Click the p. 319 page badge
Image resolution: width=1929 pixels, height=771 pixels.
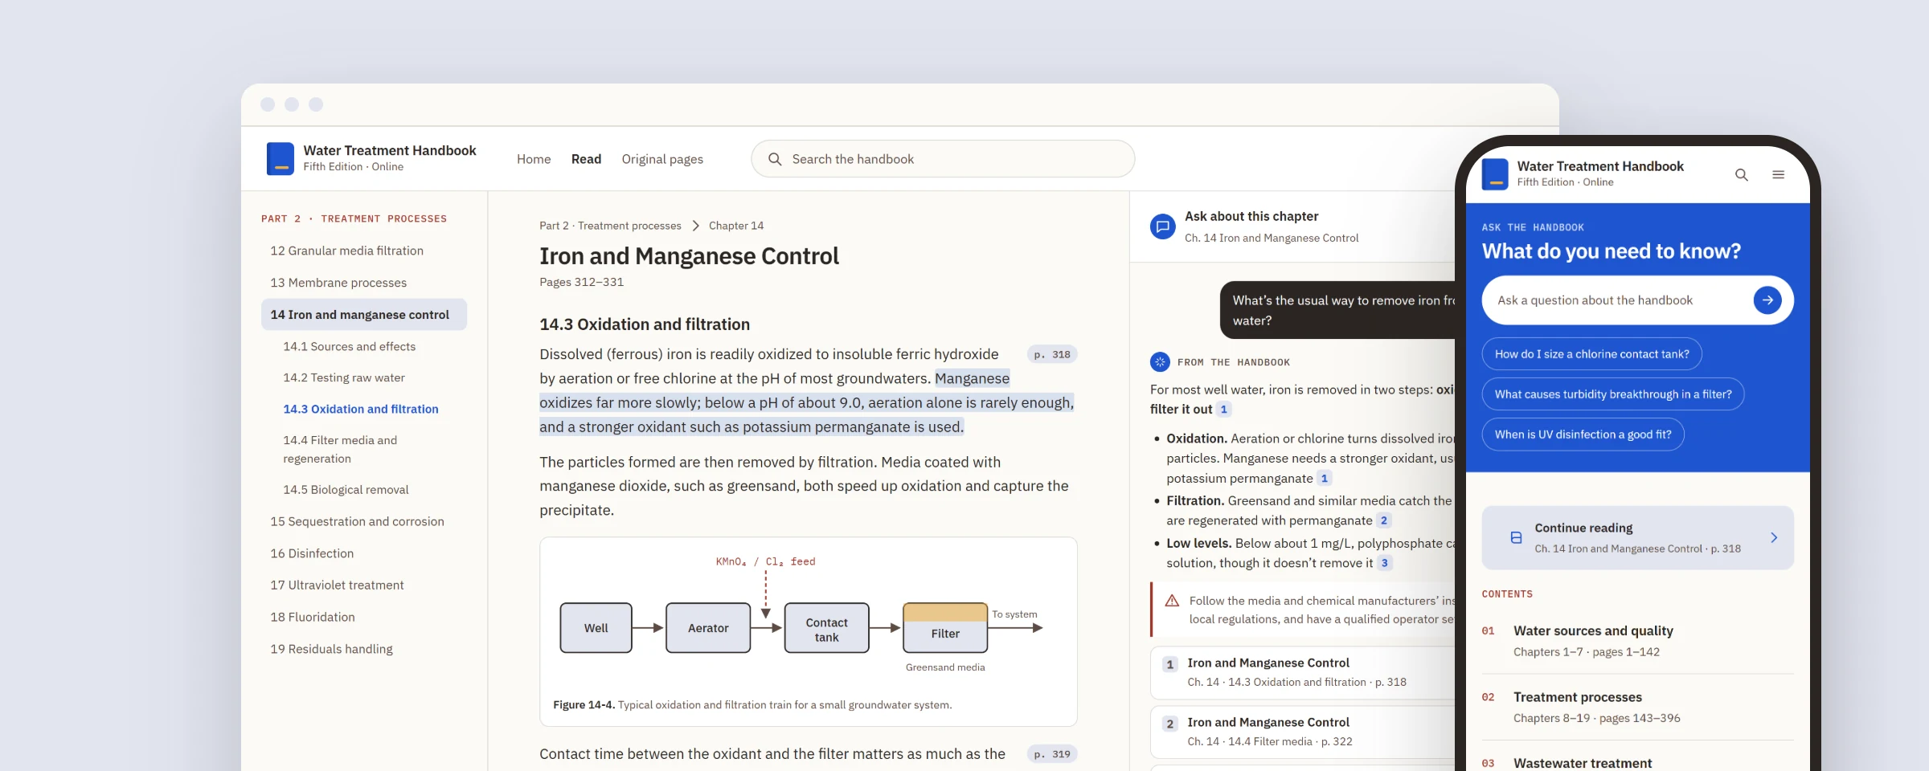(x=1051, y=754)
